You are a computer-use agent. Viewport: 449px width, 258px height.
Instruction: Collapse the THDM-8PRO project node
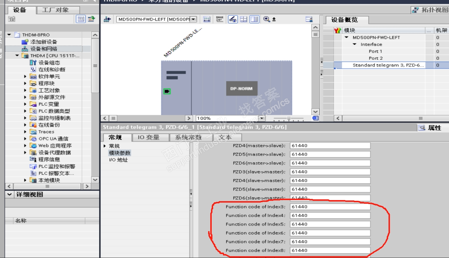pos(10,35)
